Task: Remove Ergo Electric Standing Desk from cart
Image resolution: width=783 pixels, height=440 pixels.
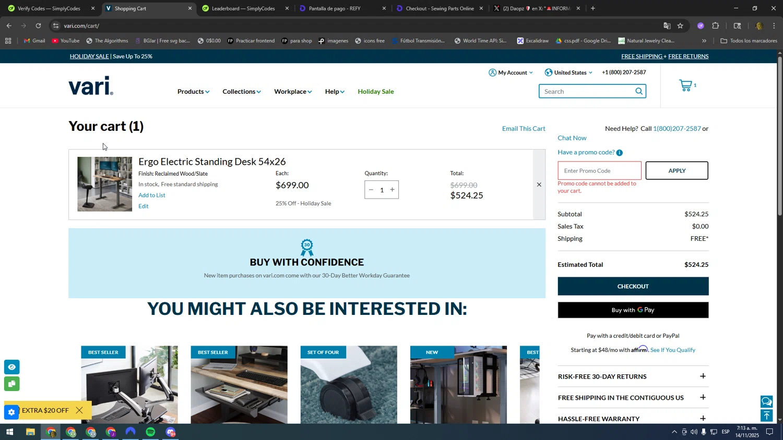Action: pos(539,185)
